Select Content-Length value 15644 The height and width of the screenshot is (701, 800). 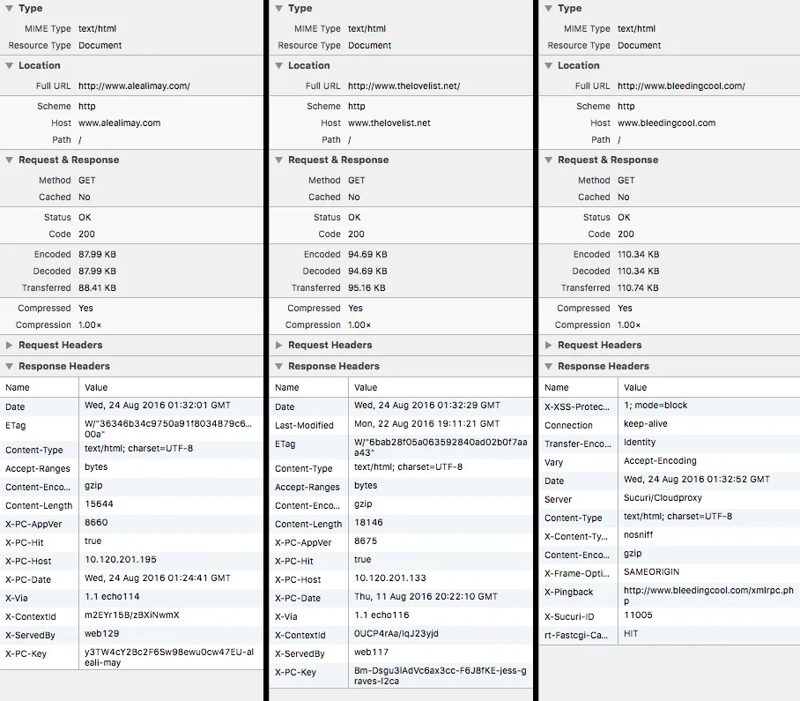pyautogui.click(x=99, y=503)
